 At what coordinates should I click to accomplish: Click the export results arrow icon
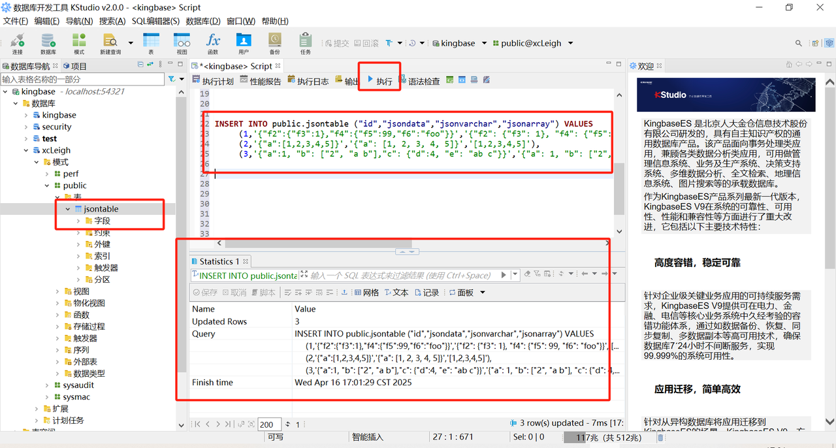[x=344, y=293]
